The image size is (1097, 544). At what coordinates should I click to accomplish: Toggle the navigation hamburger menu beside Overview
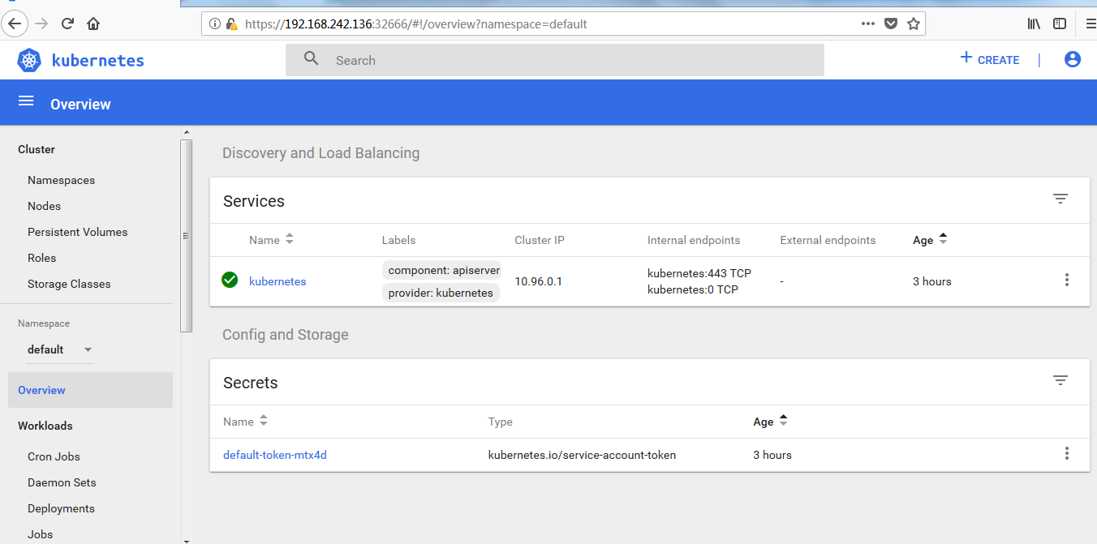click(x=26, y=101)
